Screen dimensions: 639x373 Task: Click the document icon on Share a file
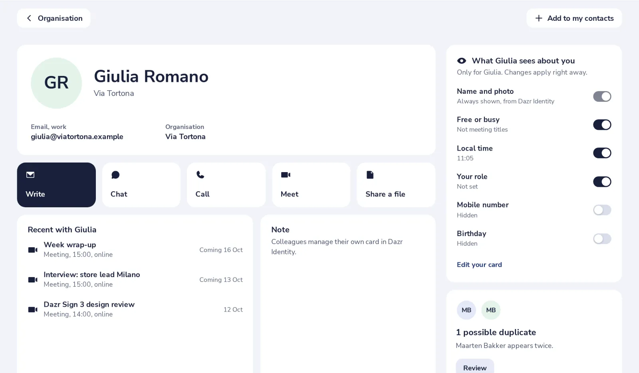pos(370,175)
